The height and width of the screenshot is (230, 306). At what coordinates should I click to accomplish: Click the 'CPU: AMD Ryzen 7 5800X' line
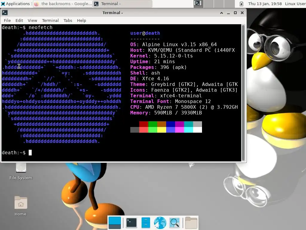[184, 107]
